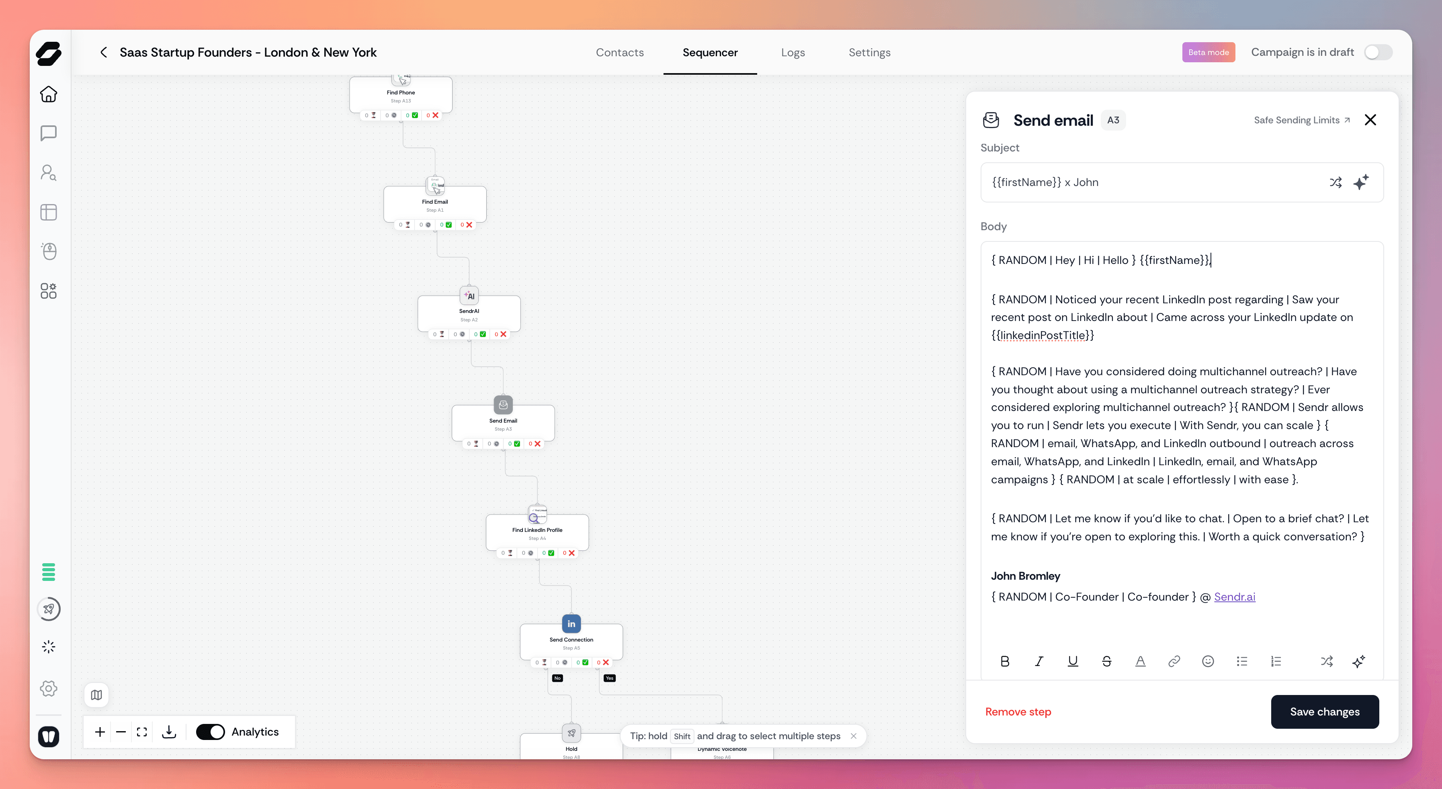Switch to the Logs tab
The width and height of the screenshot is (1442, 789).
(793, 52)
